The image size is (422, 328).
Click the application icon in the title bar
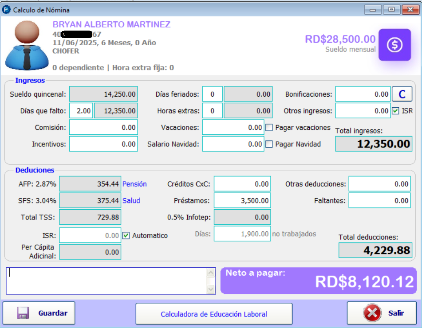tap(5, 9)
